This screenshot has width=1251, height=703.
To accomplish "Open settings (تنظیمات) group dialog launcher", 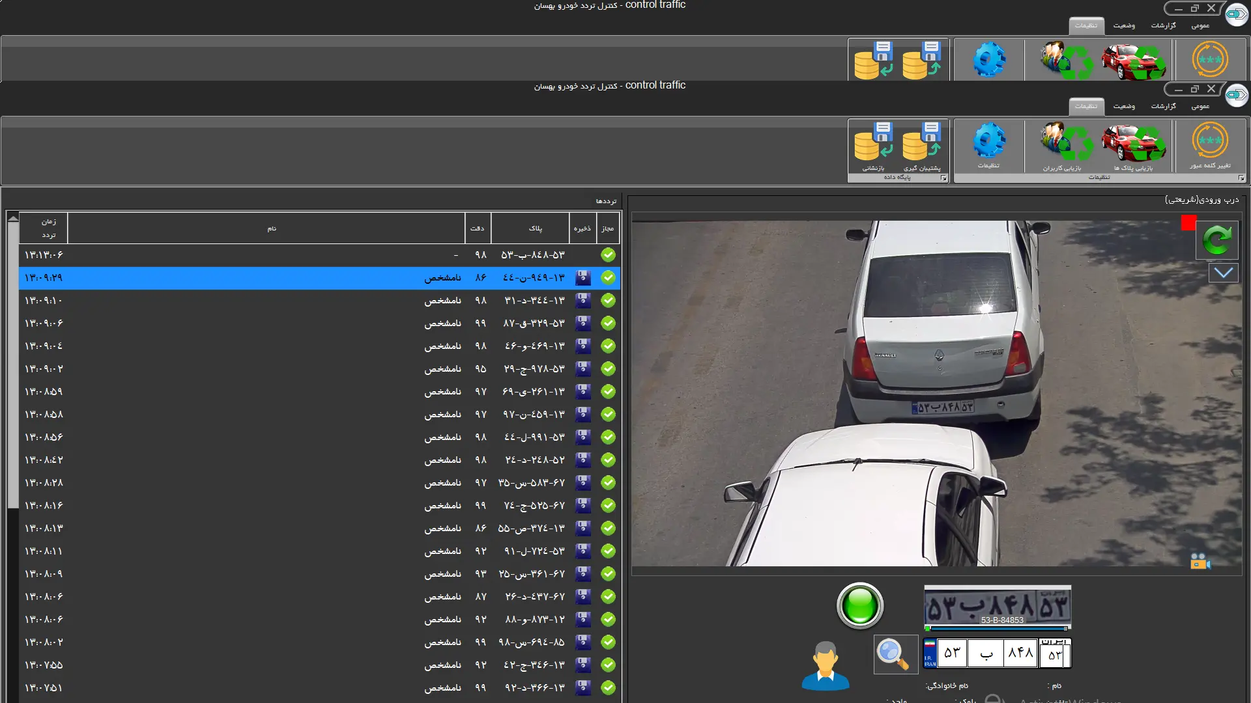I will (1241, 178).
